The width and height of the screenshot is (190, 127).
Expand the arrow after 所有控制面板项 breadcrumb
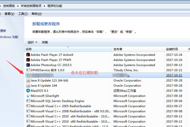pos(44,6)
